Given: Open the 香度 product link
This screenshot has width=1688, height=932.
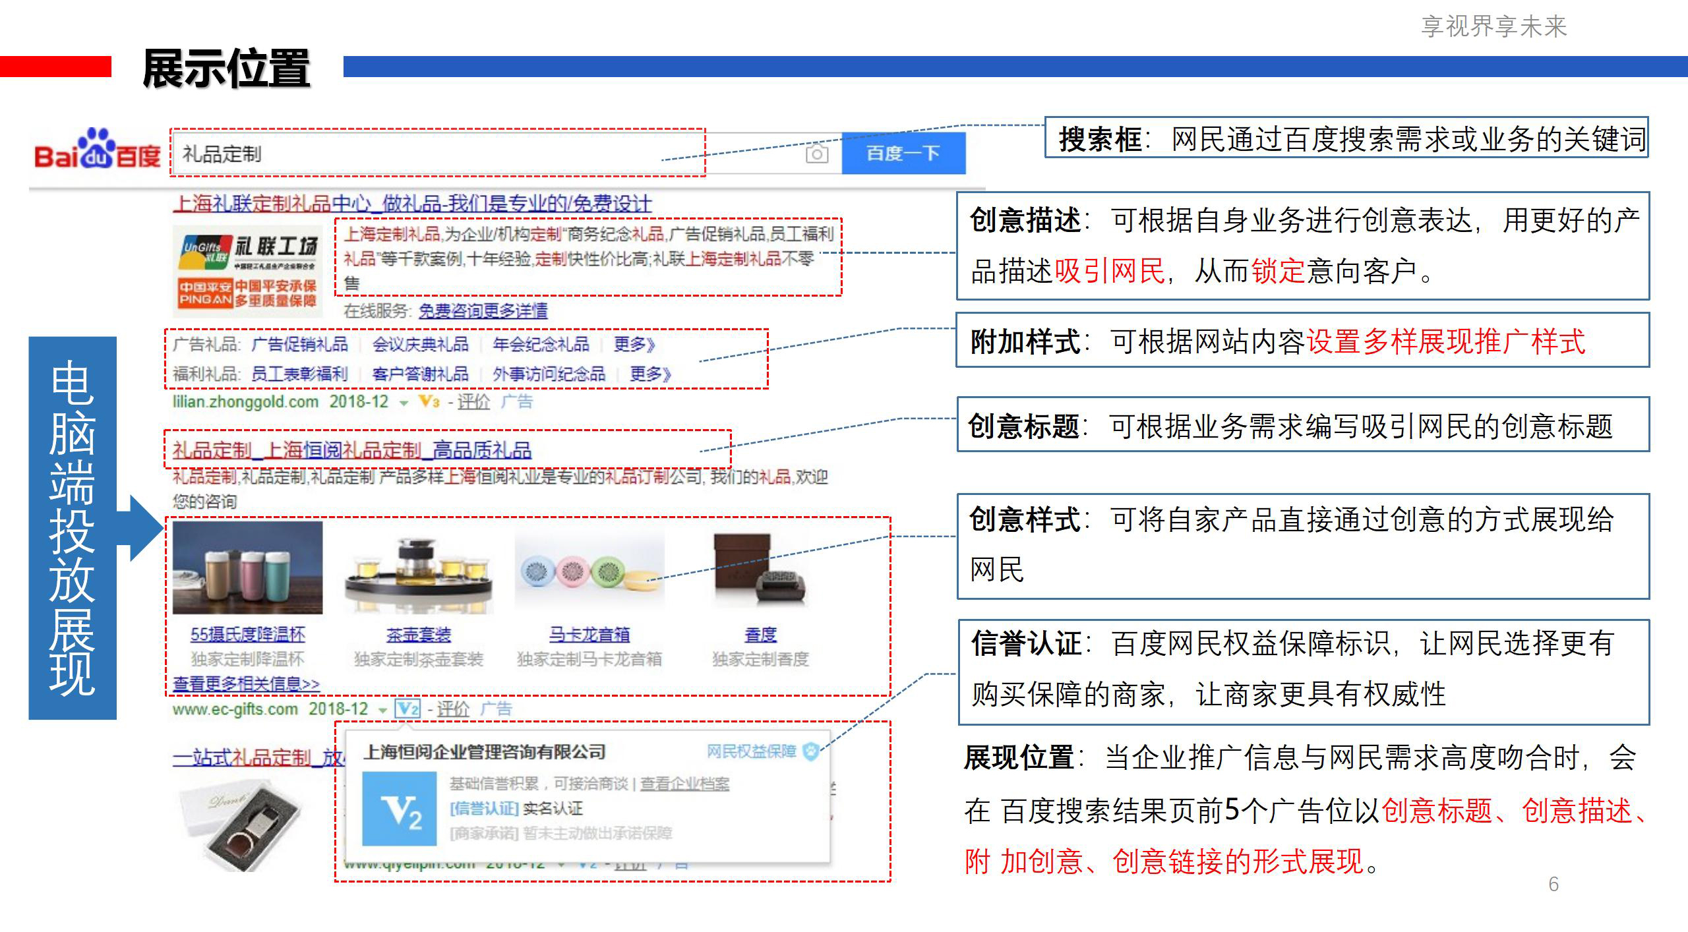Looking at the screenshot, I should [x=760, y=635].
